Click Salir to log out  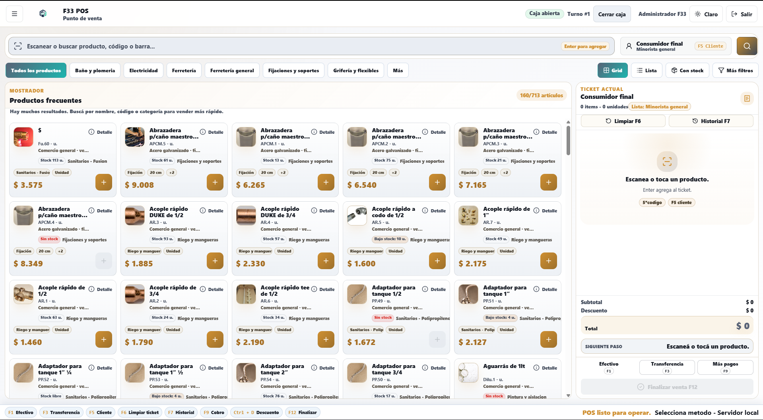pos(742,14)
